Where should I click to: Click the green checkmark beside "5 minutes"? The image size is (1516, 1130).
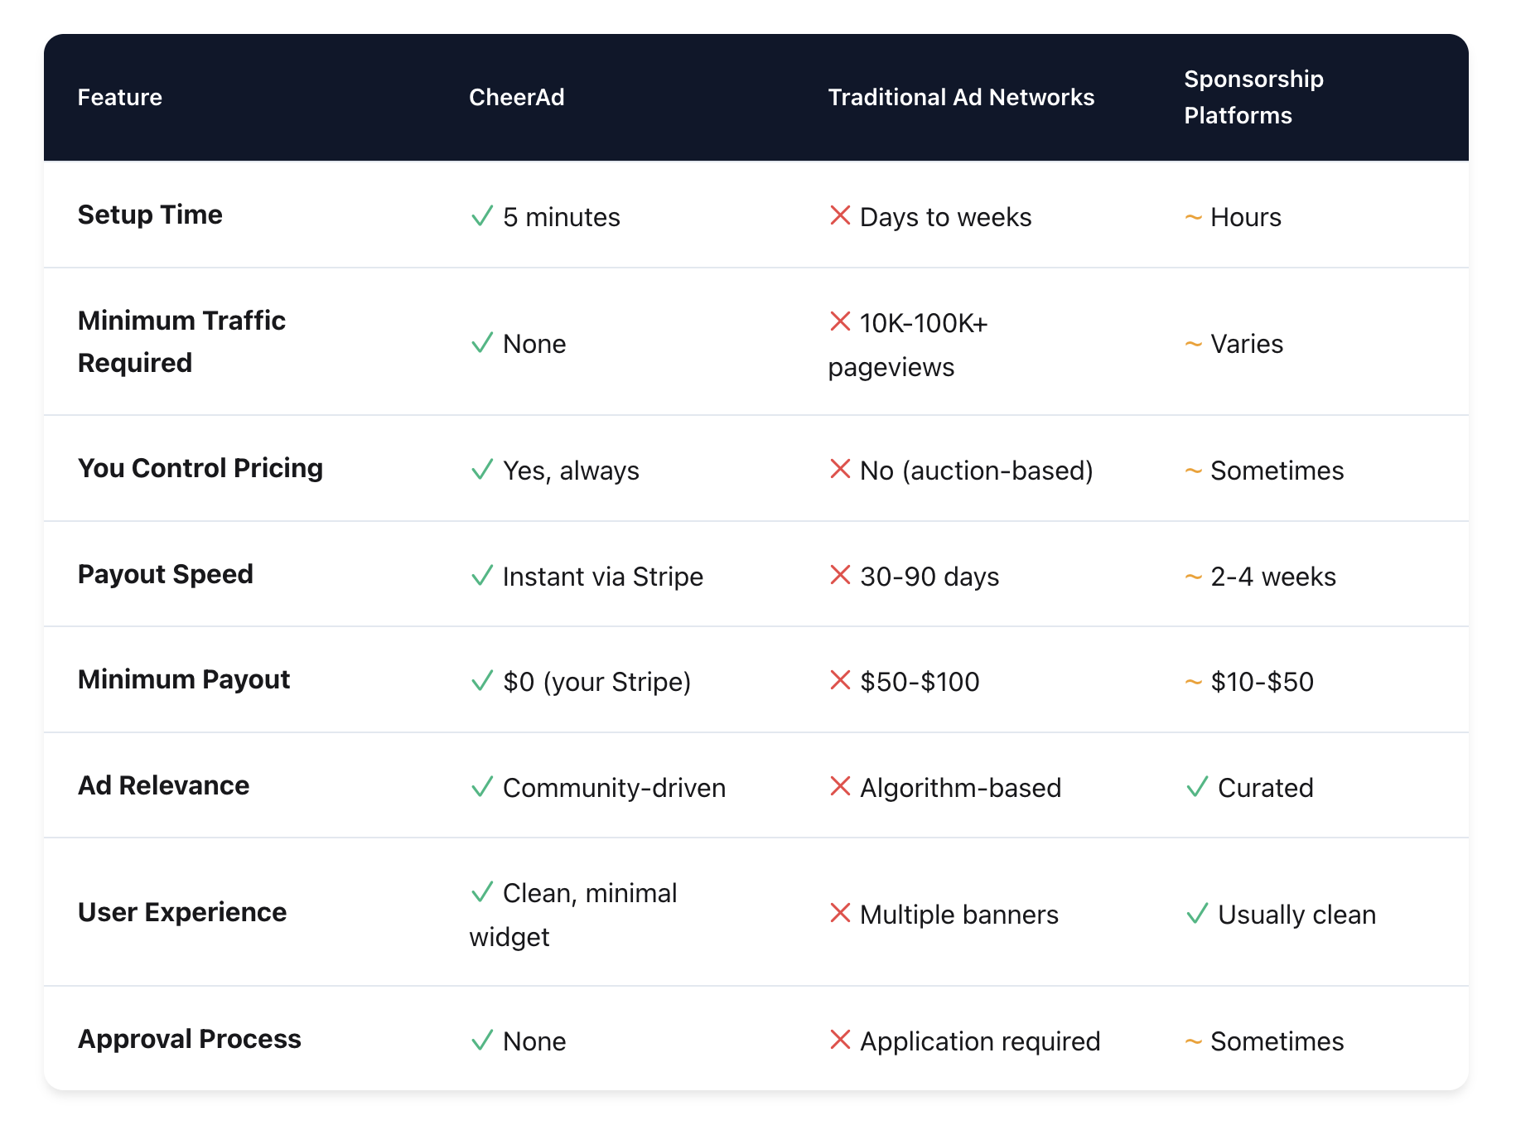pos(482,216)
